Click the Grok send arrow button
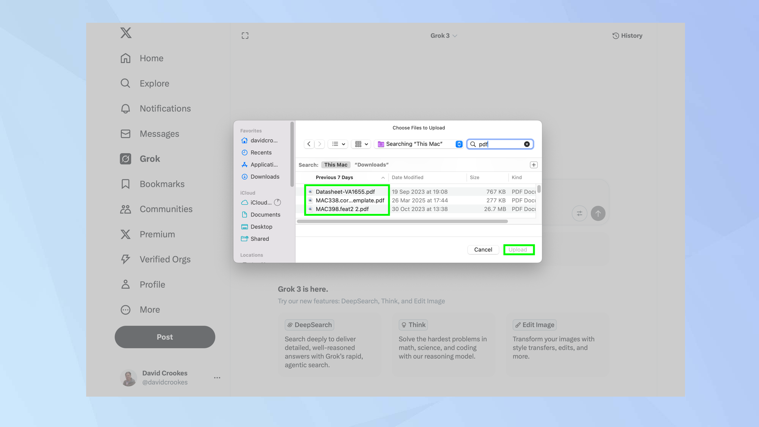This screenshot has height=427, width=759. [598, 213]
